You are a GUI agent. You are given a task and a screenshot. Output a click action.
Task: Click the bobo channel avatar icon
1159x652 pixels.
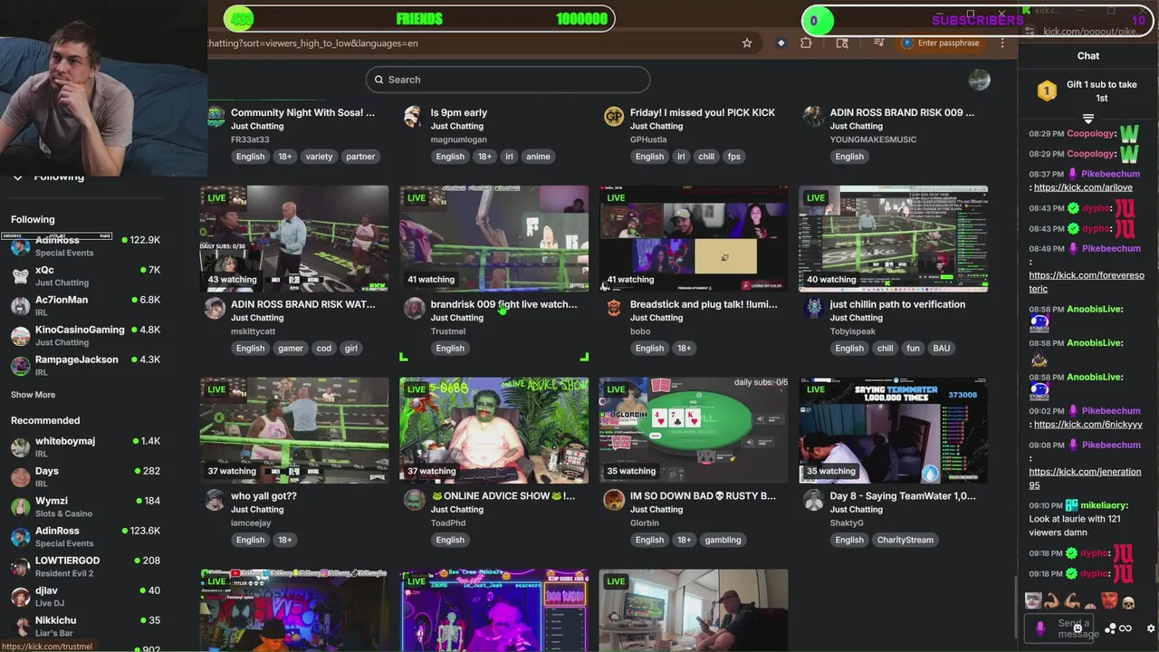614,309
